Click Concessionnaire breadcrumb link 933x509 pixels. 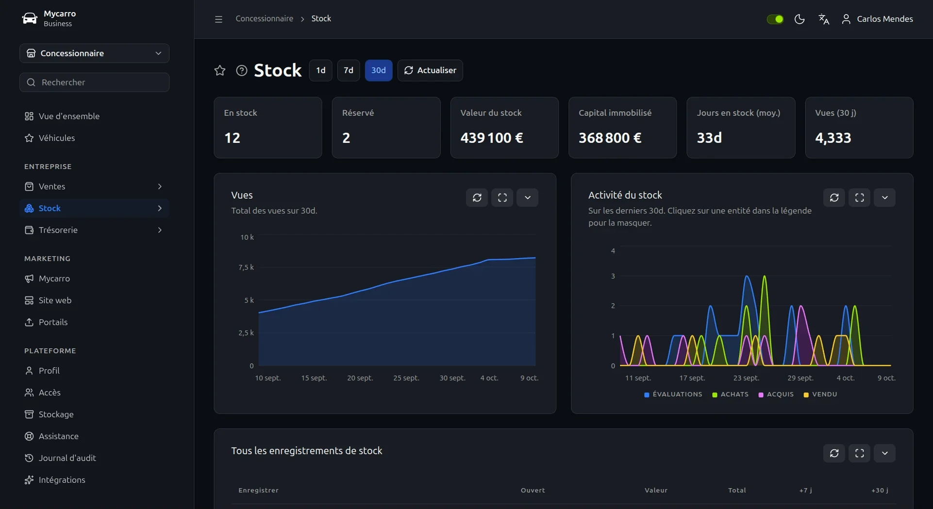[x=265, y=18]
